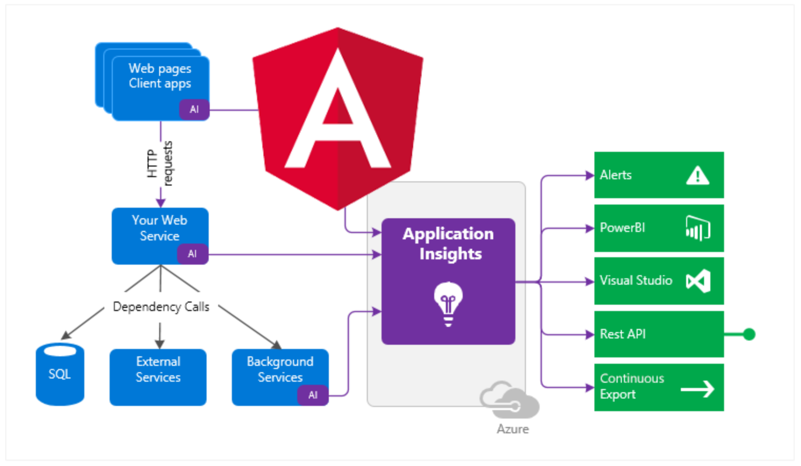The height and width of the screenshot is (466, 801).
Task: Click the lightbulb icon in Application Insights
Action: [x=448, y=304]
